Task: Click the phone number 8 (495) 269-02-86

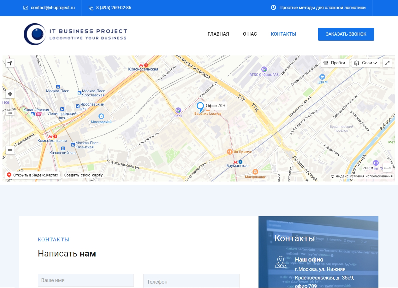Action: coord(114,8)
